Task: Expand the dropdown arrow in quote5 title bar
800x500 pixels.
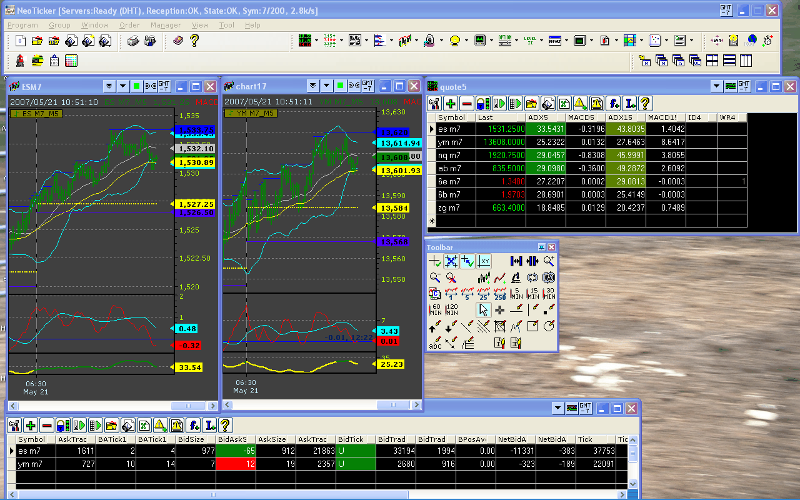Action: [717, 86]
